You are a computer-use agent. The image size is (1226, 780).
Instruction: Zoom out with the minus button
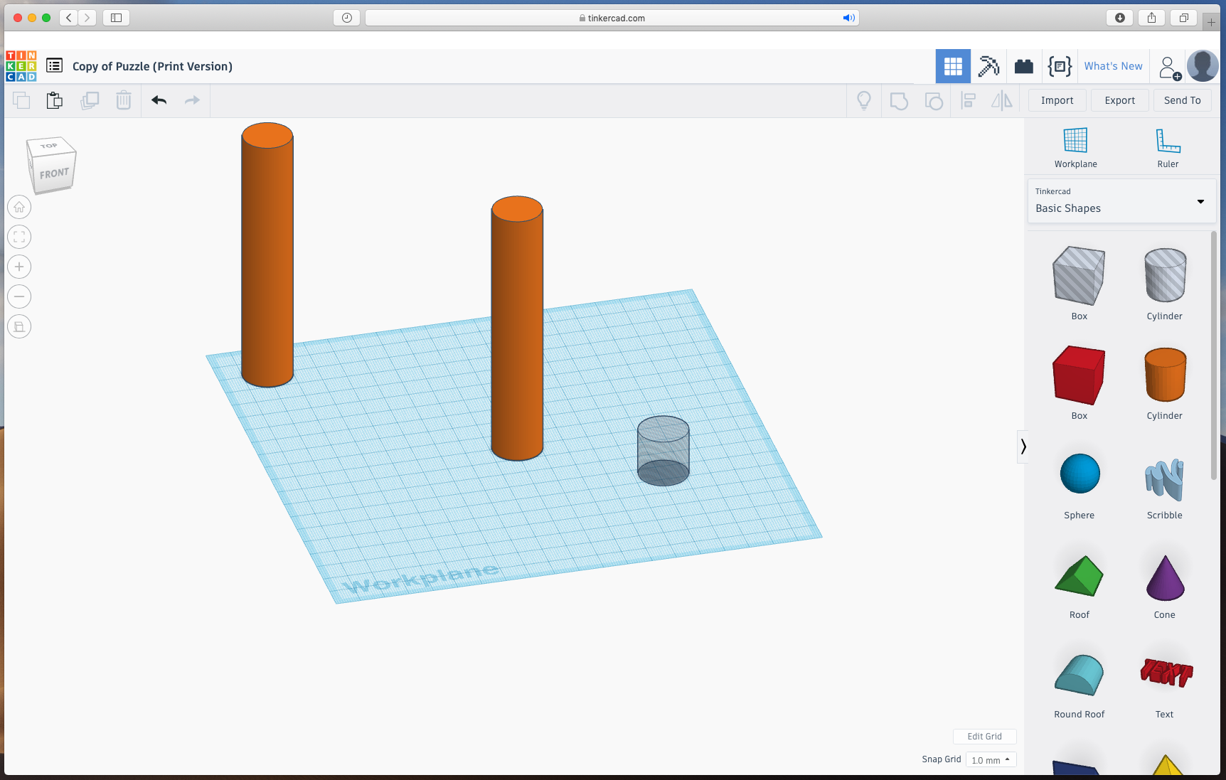(x=19, y=296)
